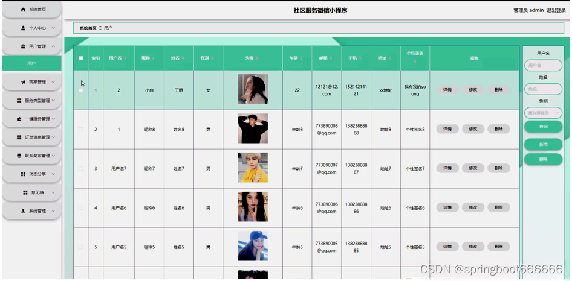Screen dimensions: 572x281
Task: Expand the 服务类型管理 menu chevron
Action: click(53, 101)
